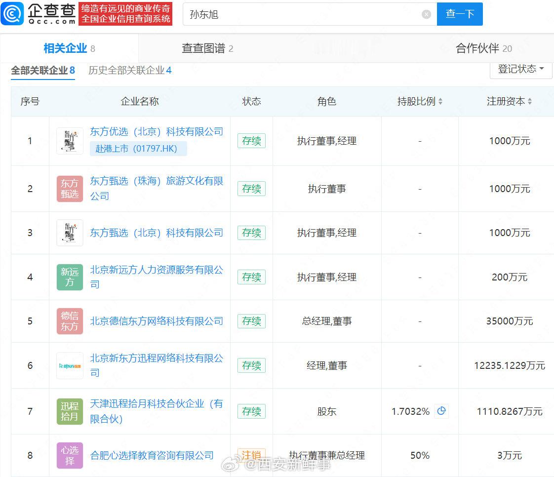The width and height of the screenshot is (554, 477).
Task: Open link 合肥心选择教育咨询有限公司
Action: tap(152, 455)
